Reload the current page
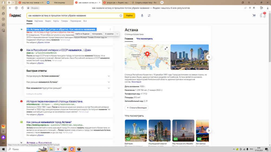Image resolution: width=271 pixels, height=152 pixels. pos(22,8)
